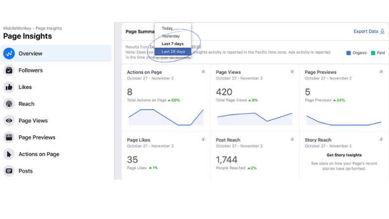The height and width of the screenshot is (219, 389).
Task: Open info icon on Page Previews card
Action: [x=381, y=72]
